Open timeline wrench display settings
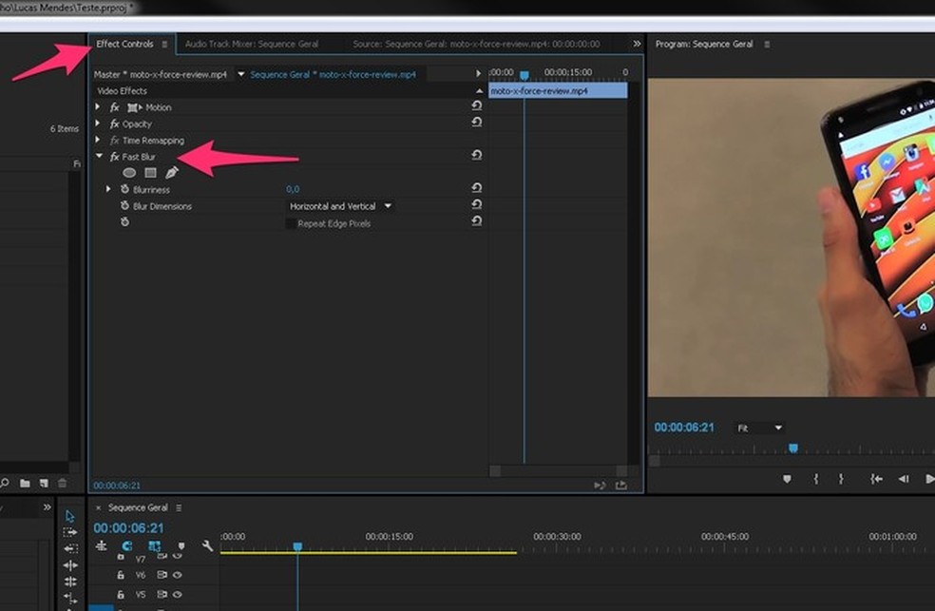The width and height of the screenshot is (935, 611). pyautogui.click(x=208, y=546)
